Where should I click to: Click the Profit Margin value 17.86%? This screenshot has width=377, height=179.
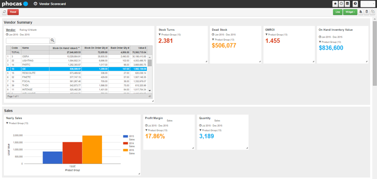[x=155, y=136]
